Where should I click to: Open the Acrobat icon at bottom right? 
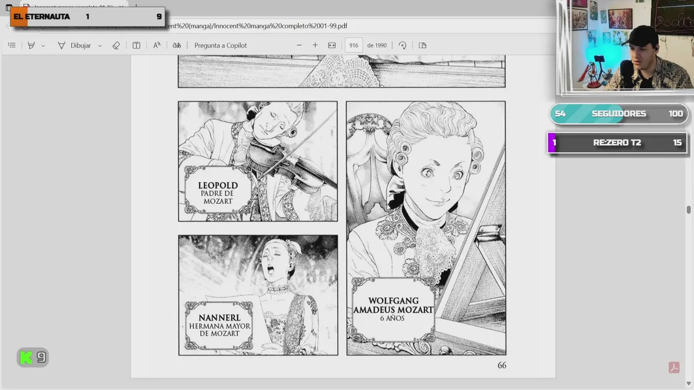tap(674, 367)
